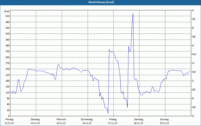Click the 150 degree axis label

point(7,87)
